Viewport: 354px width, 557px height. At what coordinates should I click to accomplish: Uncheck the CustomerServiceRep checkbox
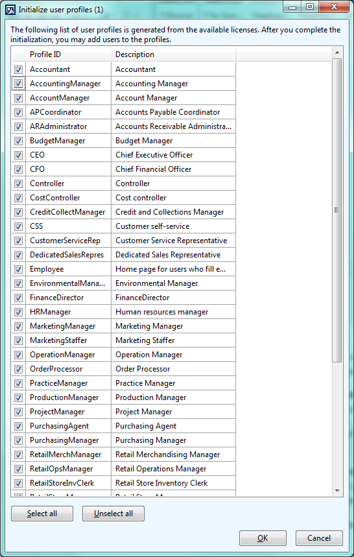pyautogui.click(x=18, y=241)
